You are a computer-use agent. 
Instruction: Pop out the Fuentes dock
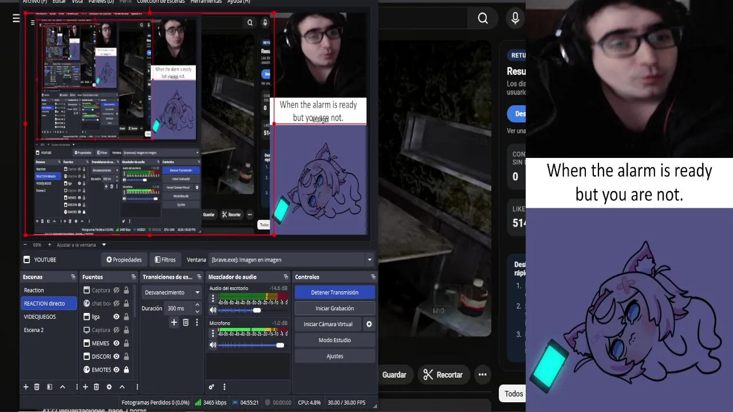tap(133, 277)
